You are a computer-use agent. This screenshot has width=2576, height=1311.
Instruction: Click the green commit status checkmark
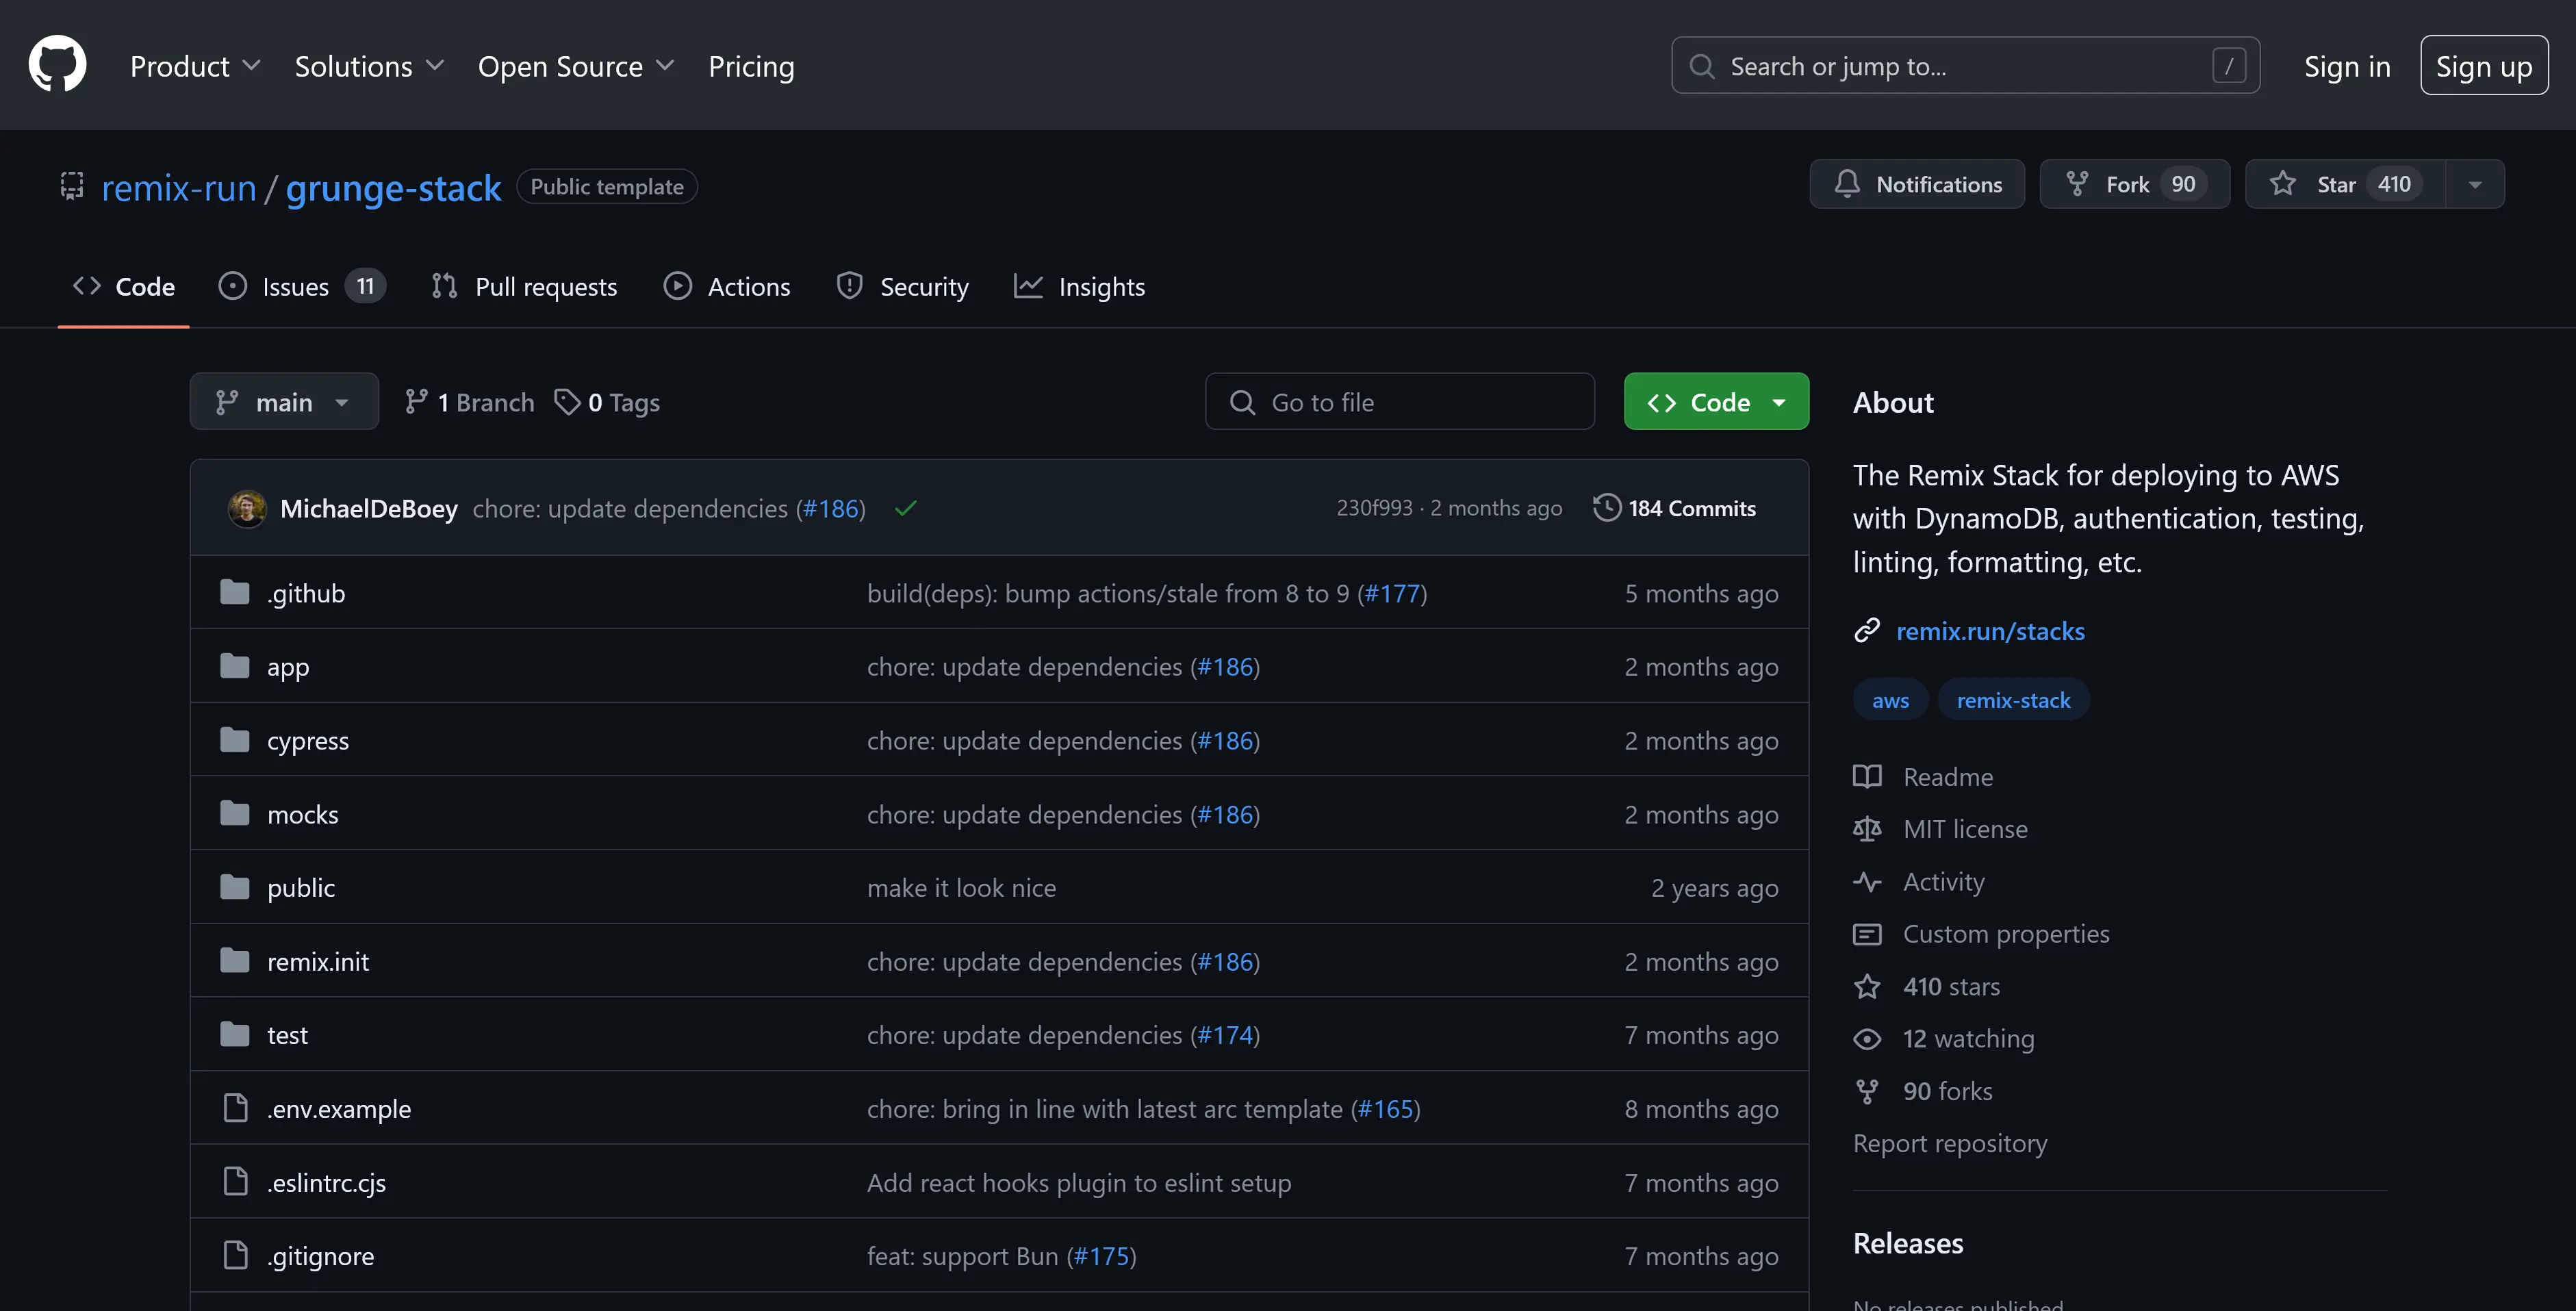coord(906,508)
